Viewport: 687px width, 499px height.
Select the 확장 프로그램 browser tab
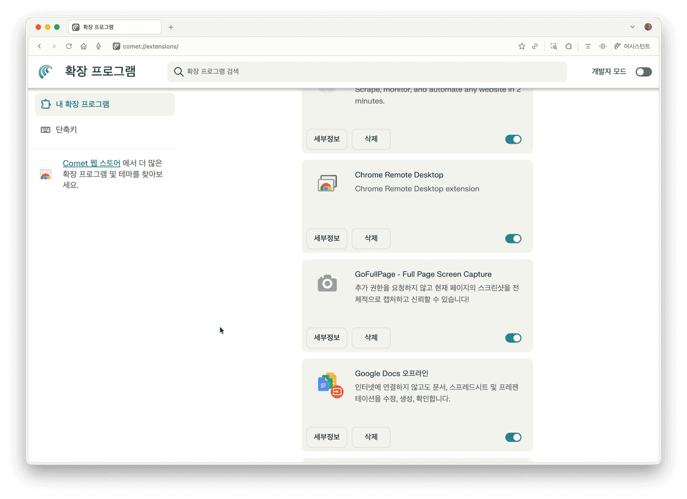[114, 27]
